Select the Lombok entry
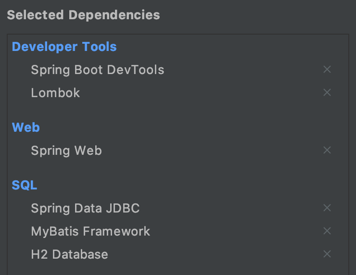The image size is (356, 275). 55,93
